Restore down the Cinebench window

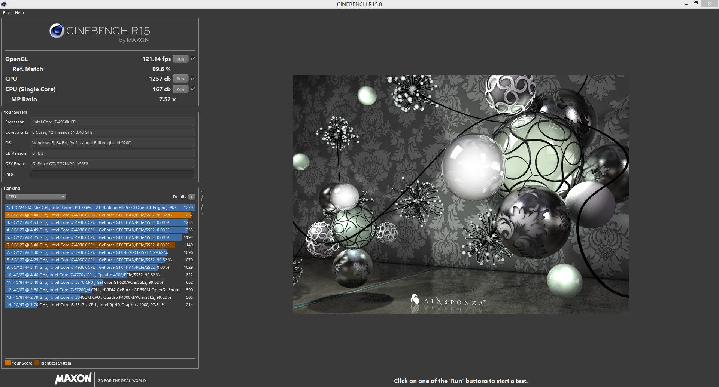click(696, 4)
